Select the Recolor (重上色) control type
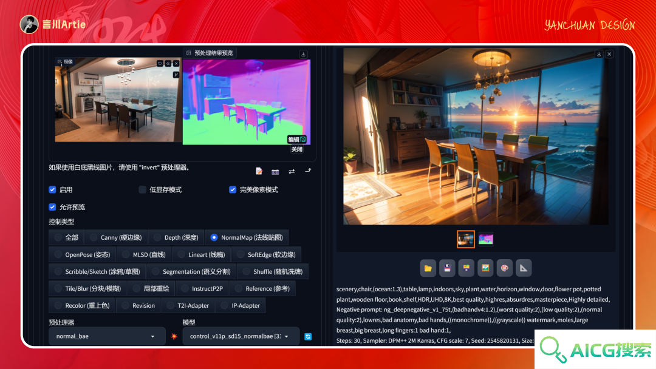656x369 pixels. coord(82,305)
